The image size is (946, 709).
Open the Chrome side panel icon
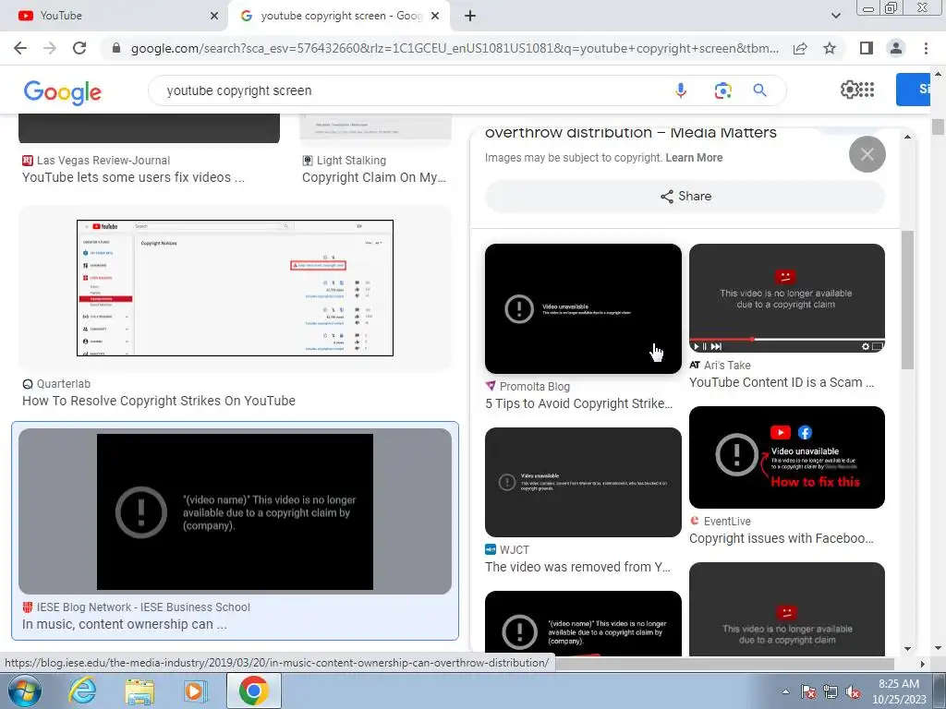point(867,48)
